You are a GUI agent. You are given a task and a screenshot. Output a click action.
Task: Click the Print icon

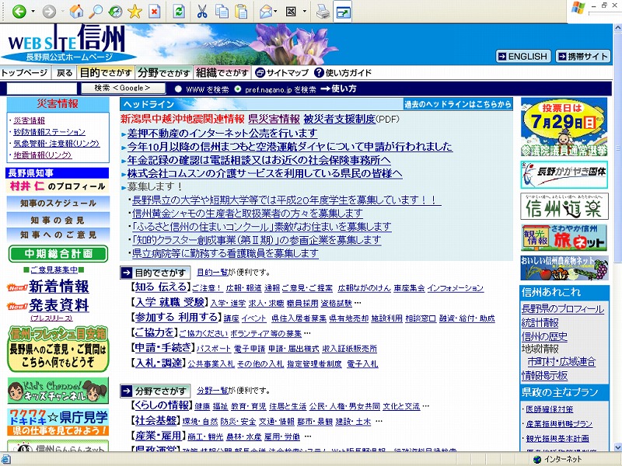(323, 12)
